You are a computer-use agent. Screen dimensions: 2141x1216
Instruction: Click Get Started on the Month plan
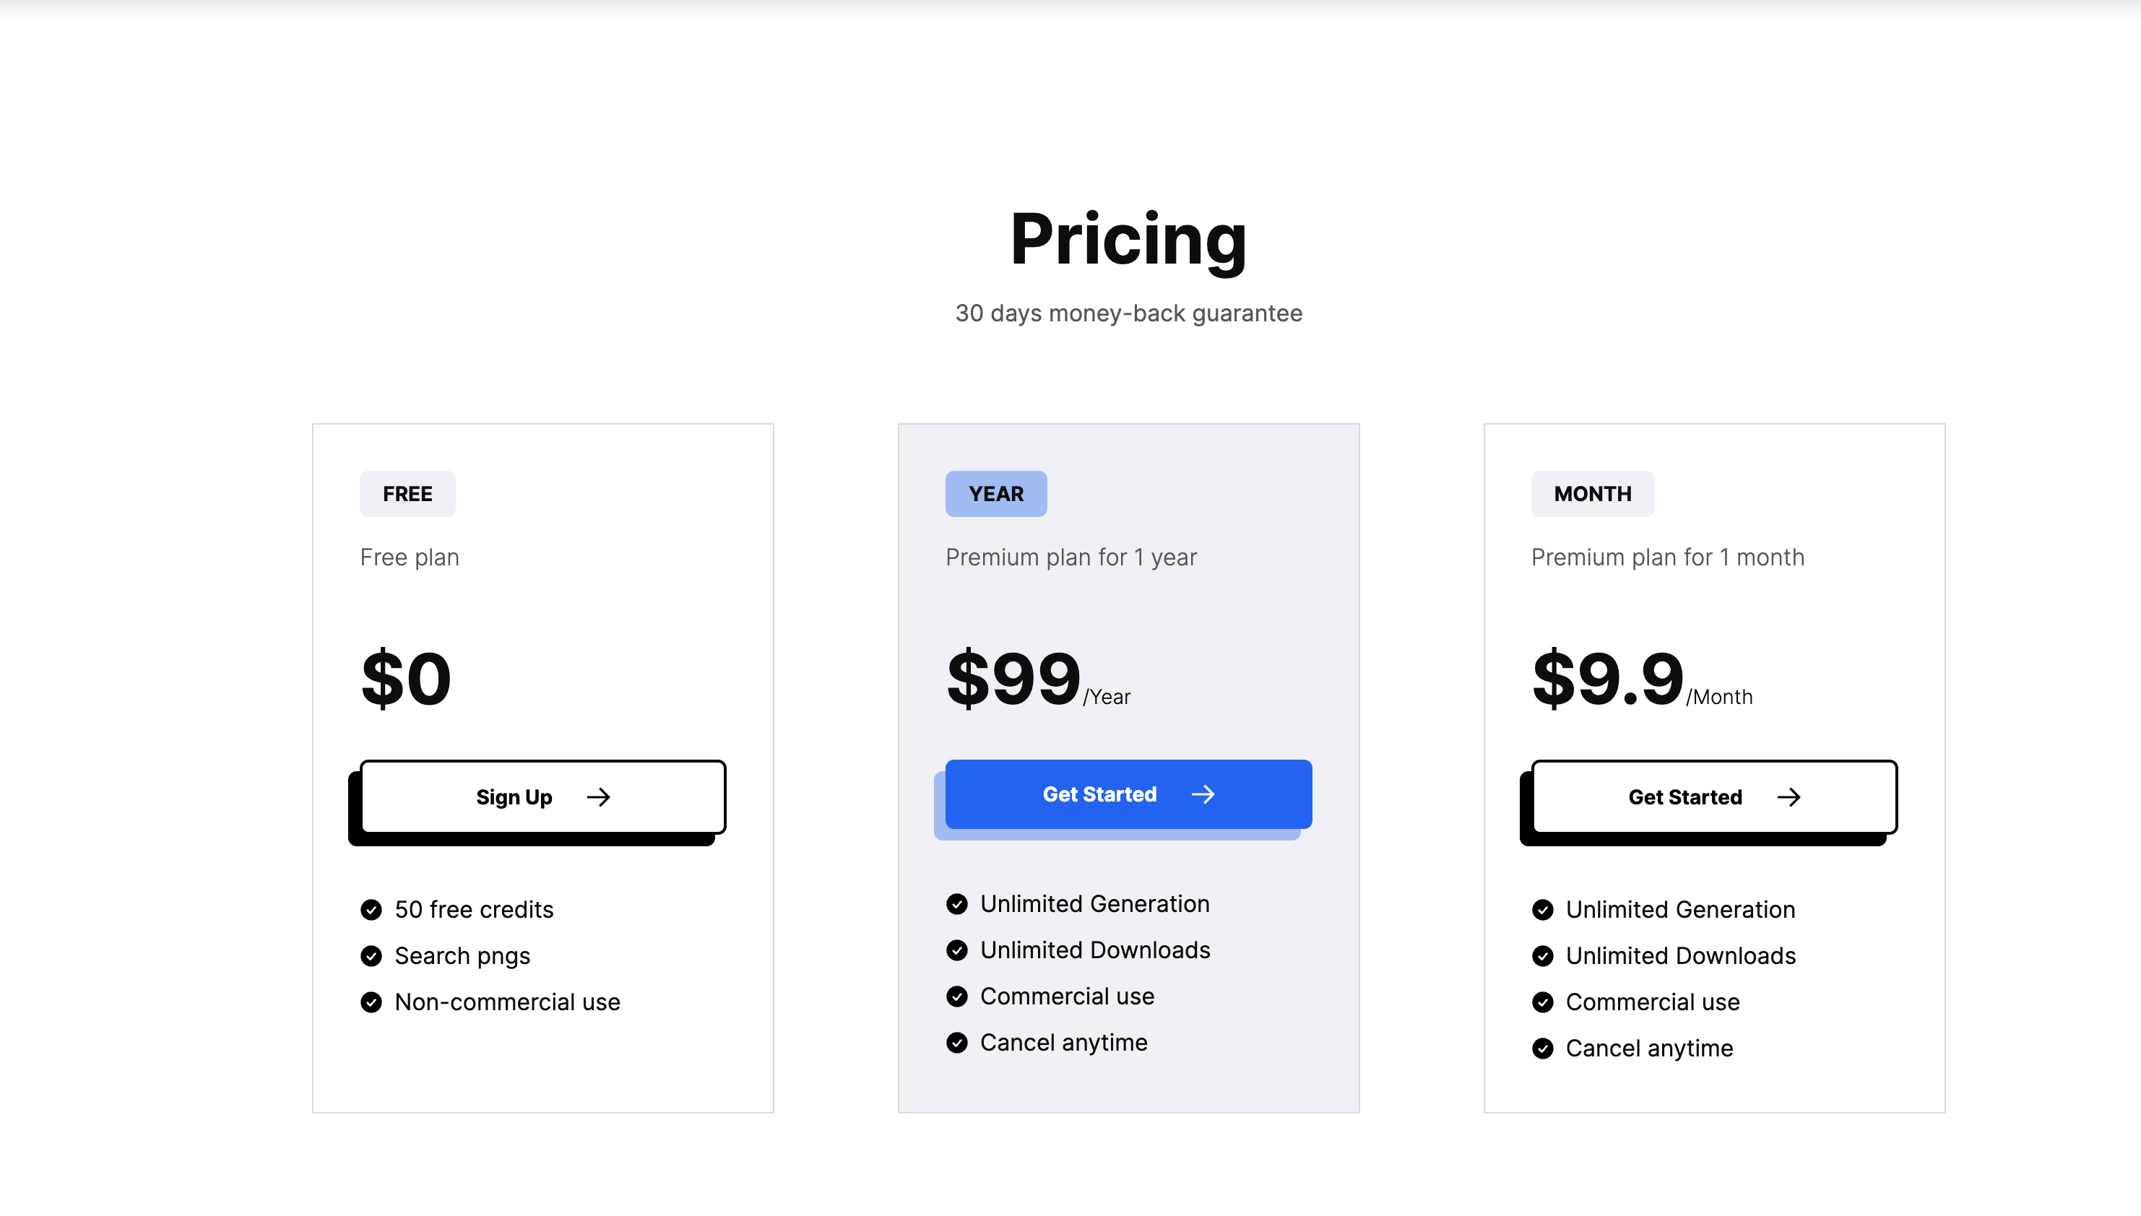point(1713,796)
